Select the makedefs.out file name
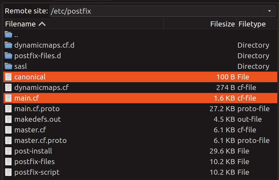Screen dimensions: 279x180 point(37,119)
